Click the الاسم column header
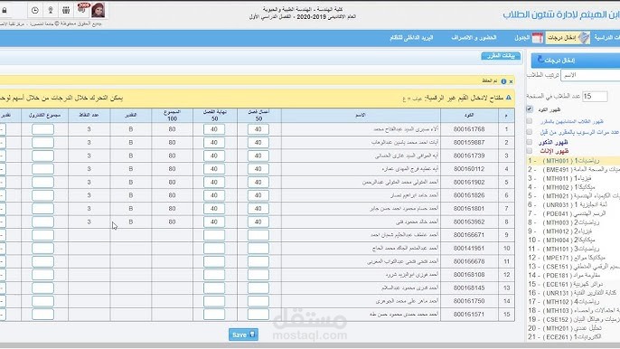This screenshot has height=349, width=620. click(361, 115)
